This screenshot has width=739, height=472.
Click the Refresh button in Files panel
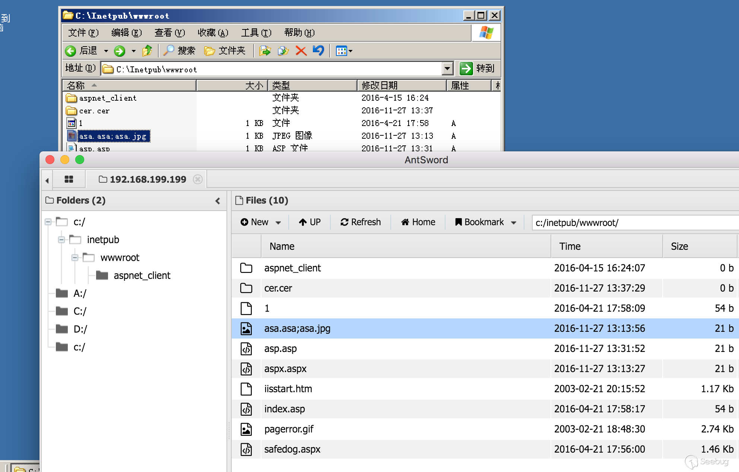click(x=360, y=222)
